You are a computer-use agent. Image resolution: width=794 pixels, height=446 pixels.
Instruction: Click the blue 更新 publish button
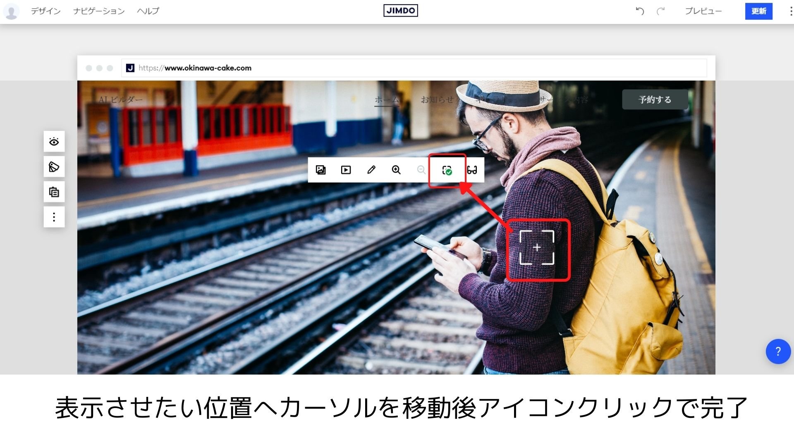pyautogui.click(x=758, y=11)
